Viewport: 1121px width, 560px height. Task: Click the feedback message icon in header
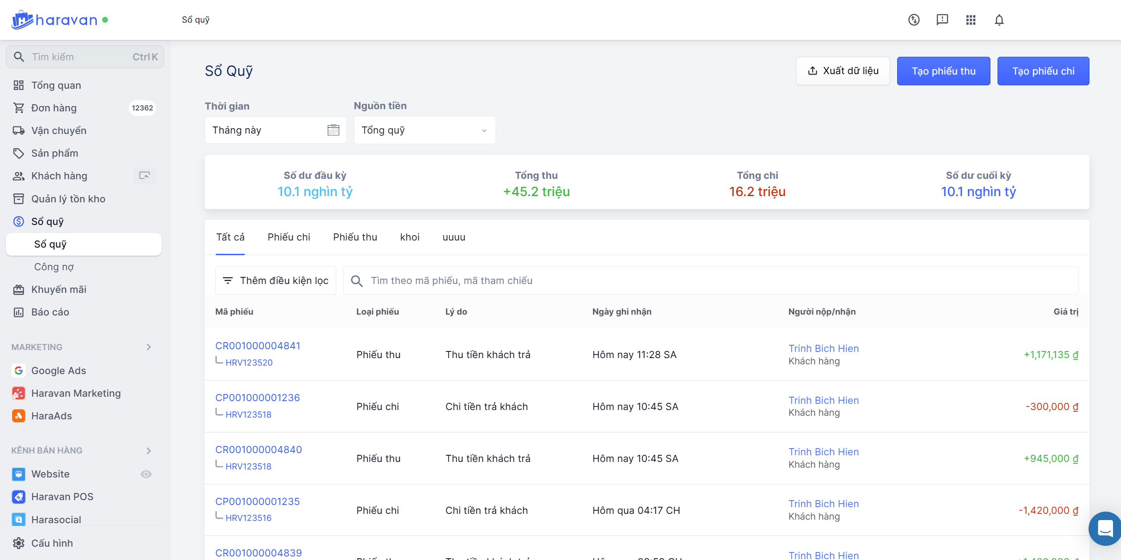pos(942,20)
